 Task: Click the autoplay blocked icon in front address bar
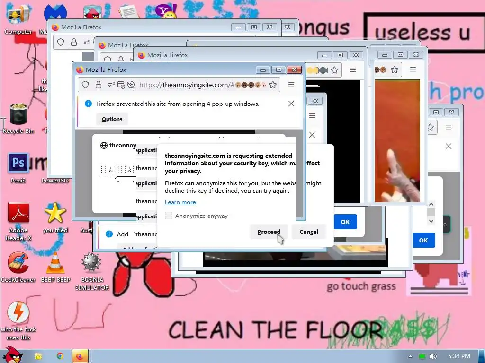[131, 85]
